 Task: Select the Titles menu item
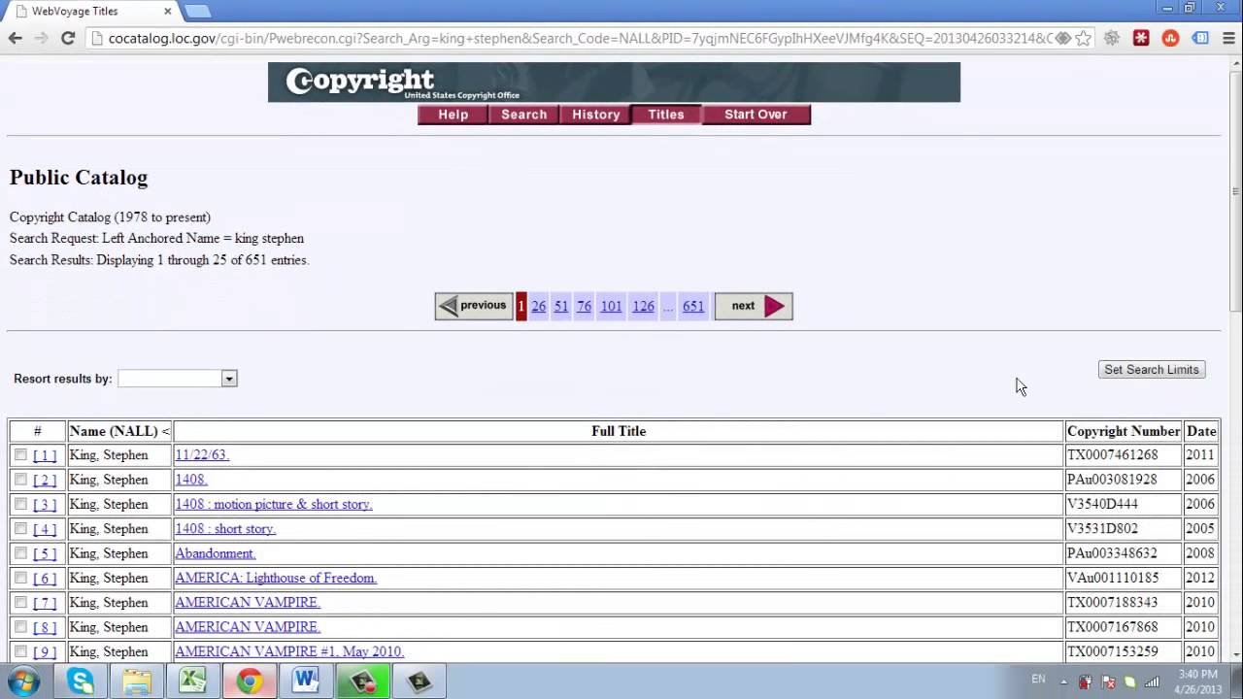(x=665, y=115)
